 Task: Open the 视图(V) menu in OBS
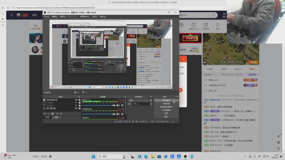63,16
